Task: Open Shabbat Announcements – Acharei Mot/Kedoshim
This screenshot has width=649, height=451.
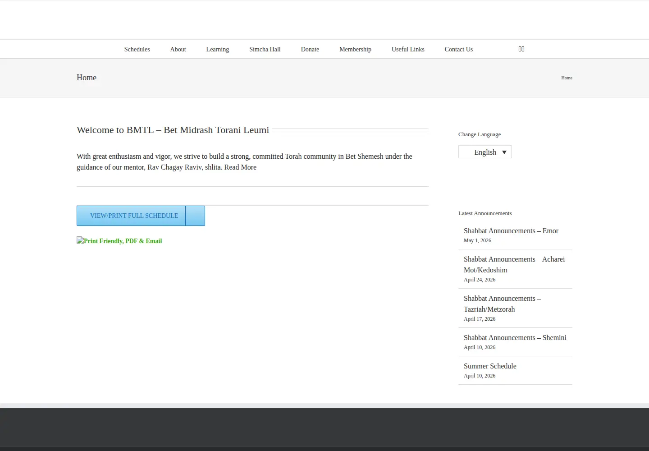Action: pos(514,264)
